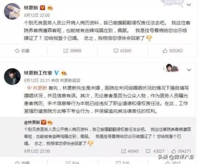The height and width of the screenshot is (164, 199).
Task: Click the orange V verified badge beside 林更新
Action: coord(43,8)
